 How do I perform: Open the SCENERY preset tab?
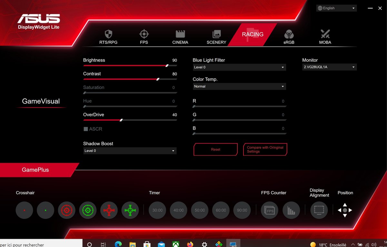pos(216,37)
